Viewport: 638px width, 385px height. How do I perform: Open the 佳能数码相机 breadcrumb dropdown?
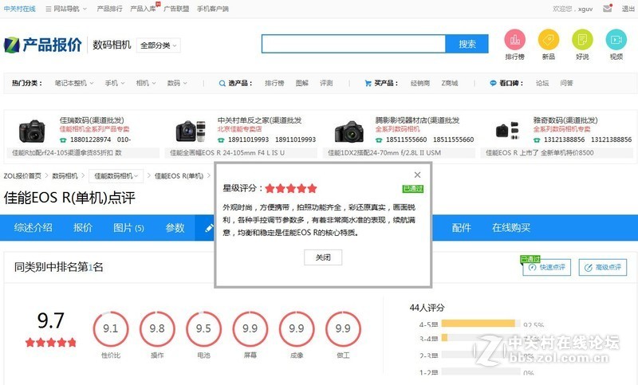coord(116,176)
